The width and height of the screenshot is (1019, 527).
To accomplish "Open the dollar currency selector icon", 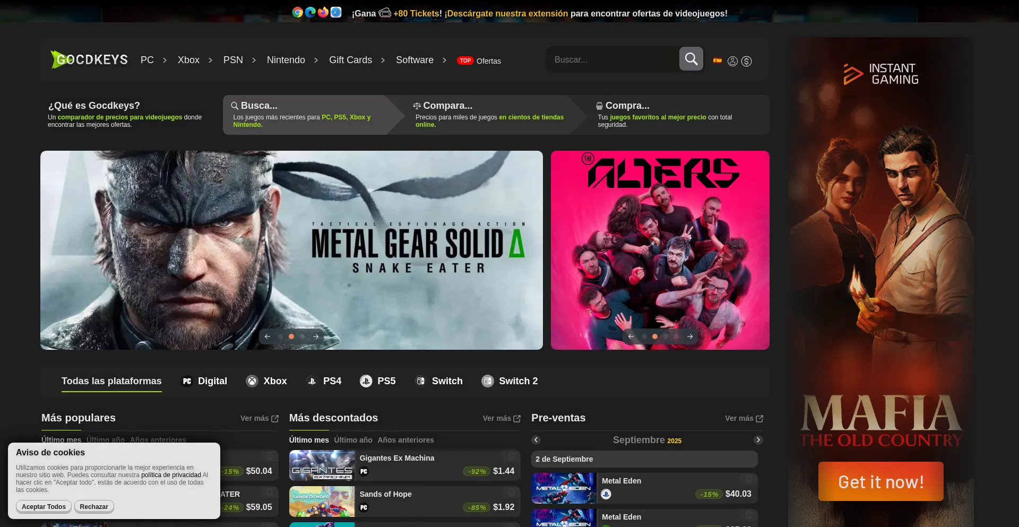I will pos(746,62).
